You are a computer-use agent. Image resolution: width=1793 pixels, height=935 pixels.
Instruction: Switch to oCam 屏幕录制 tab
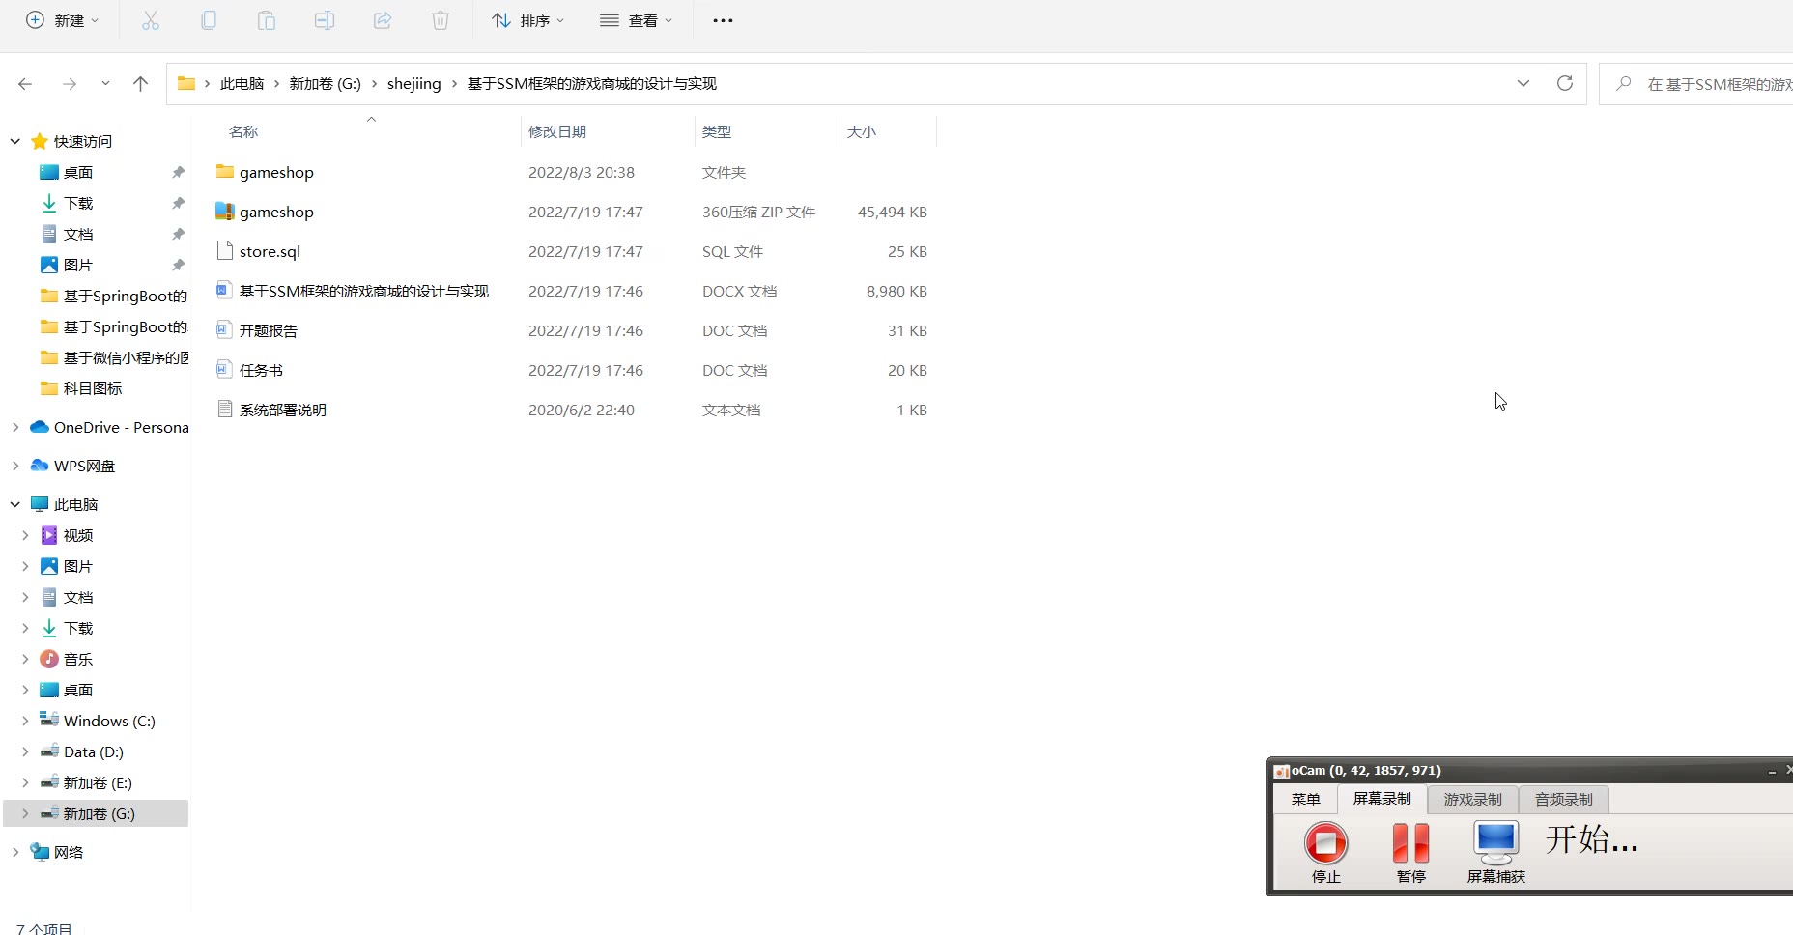point(1382,798)
